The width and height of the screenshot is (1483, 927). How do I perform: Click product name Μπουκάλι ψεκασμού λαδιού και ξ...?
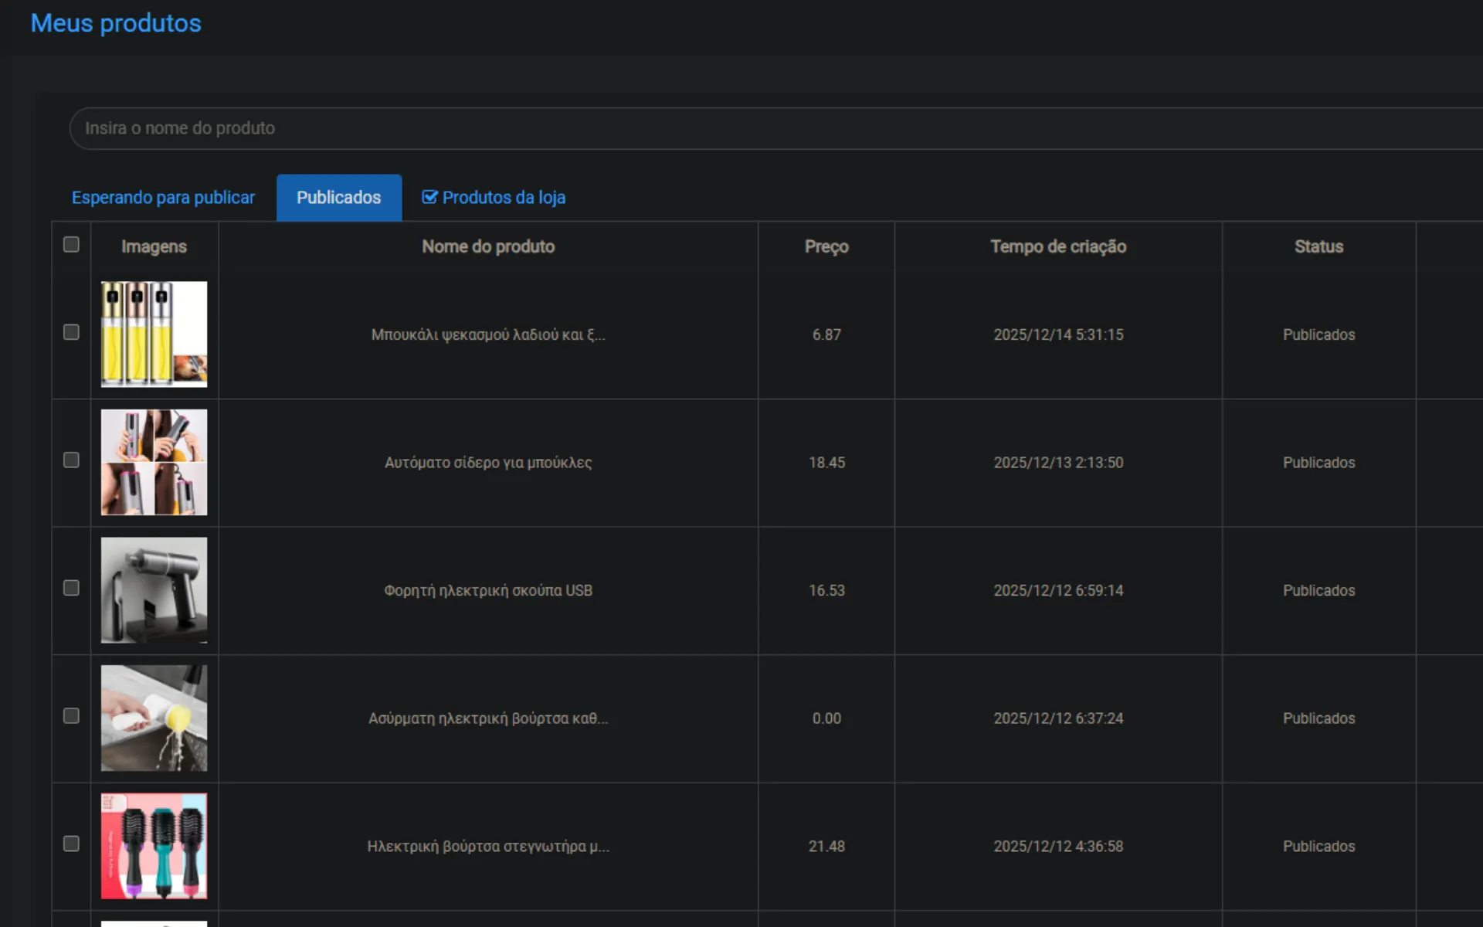coord(488,334)
